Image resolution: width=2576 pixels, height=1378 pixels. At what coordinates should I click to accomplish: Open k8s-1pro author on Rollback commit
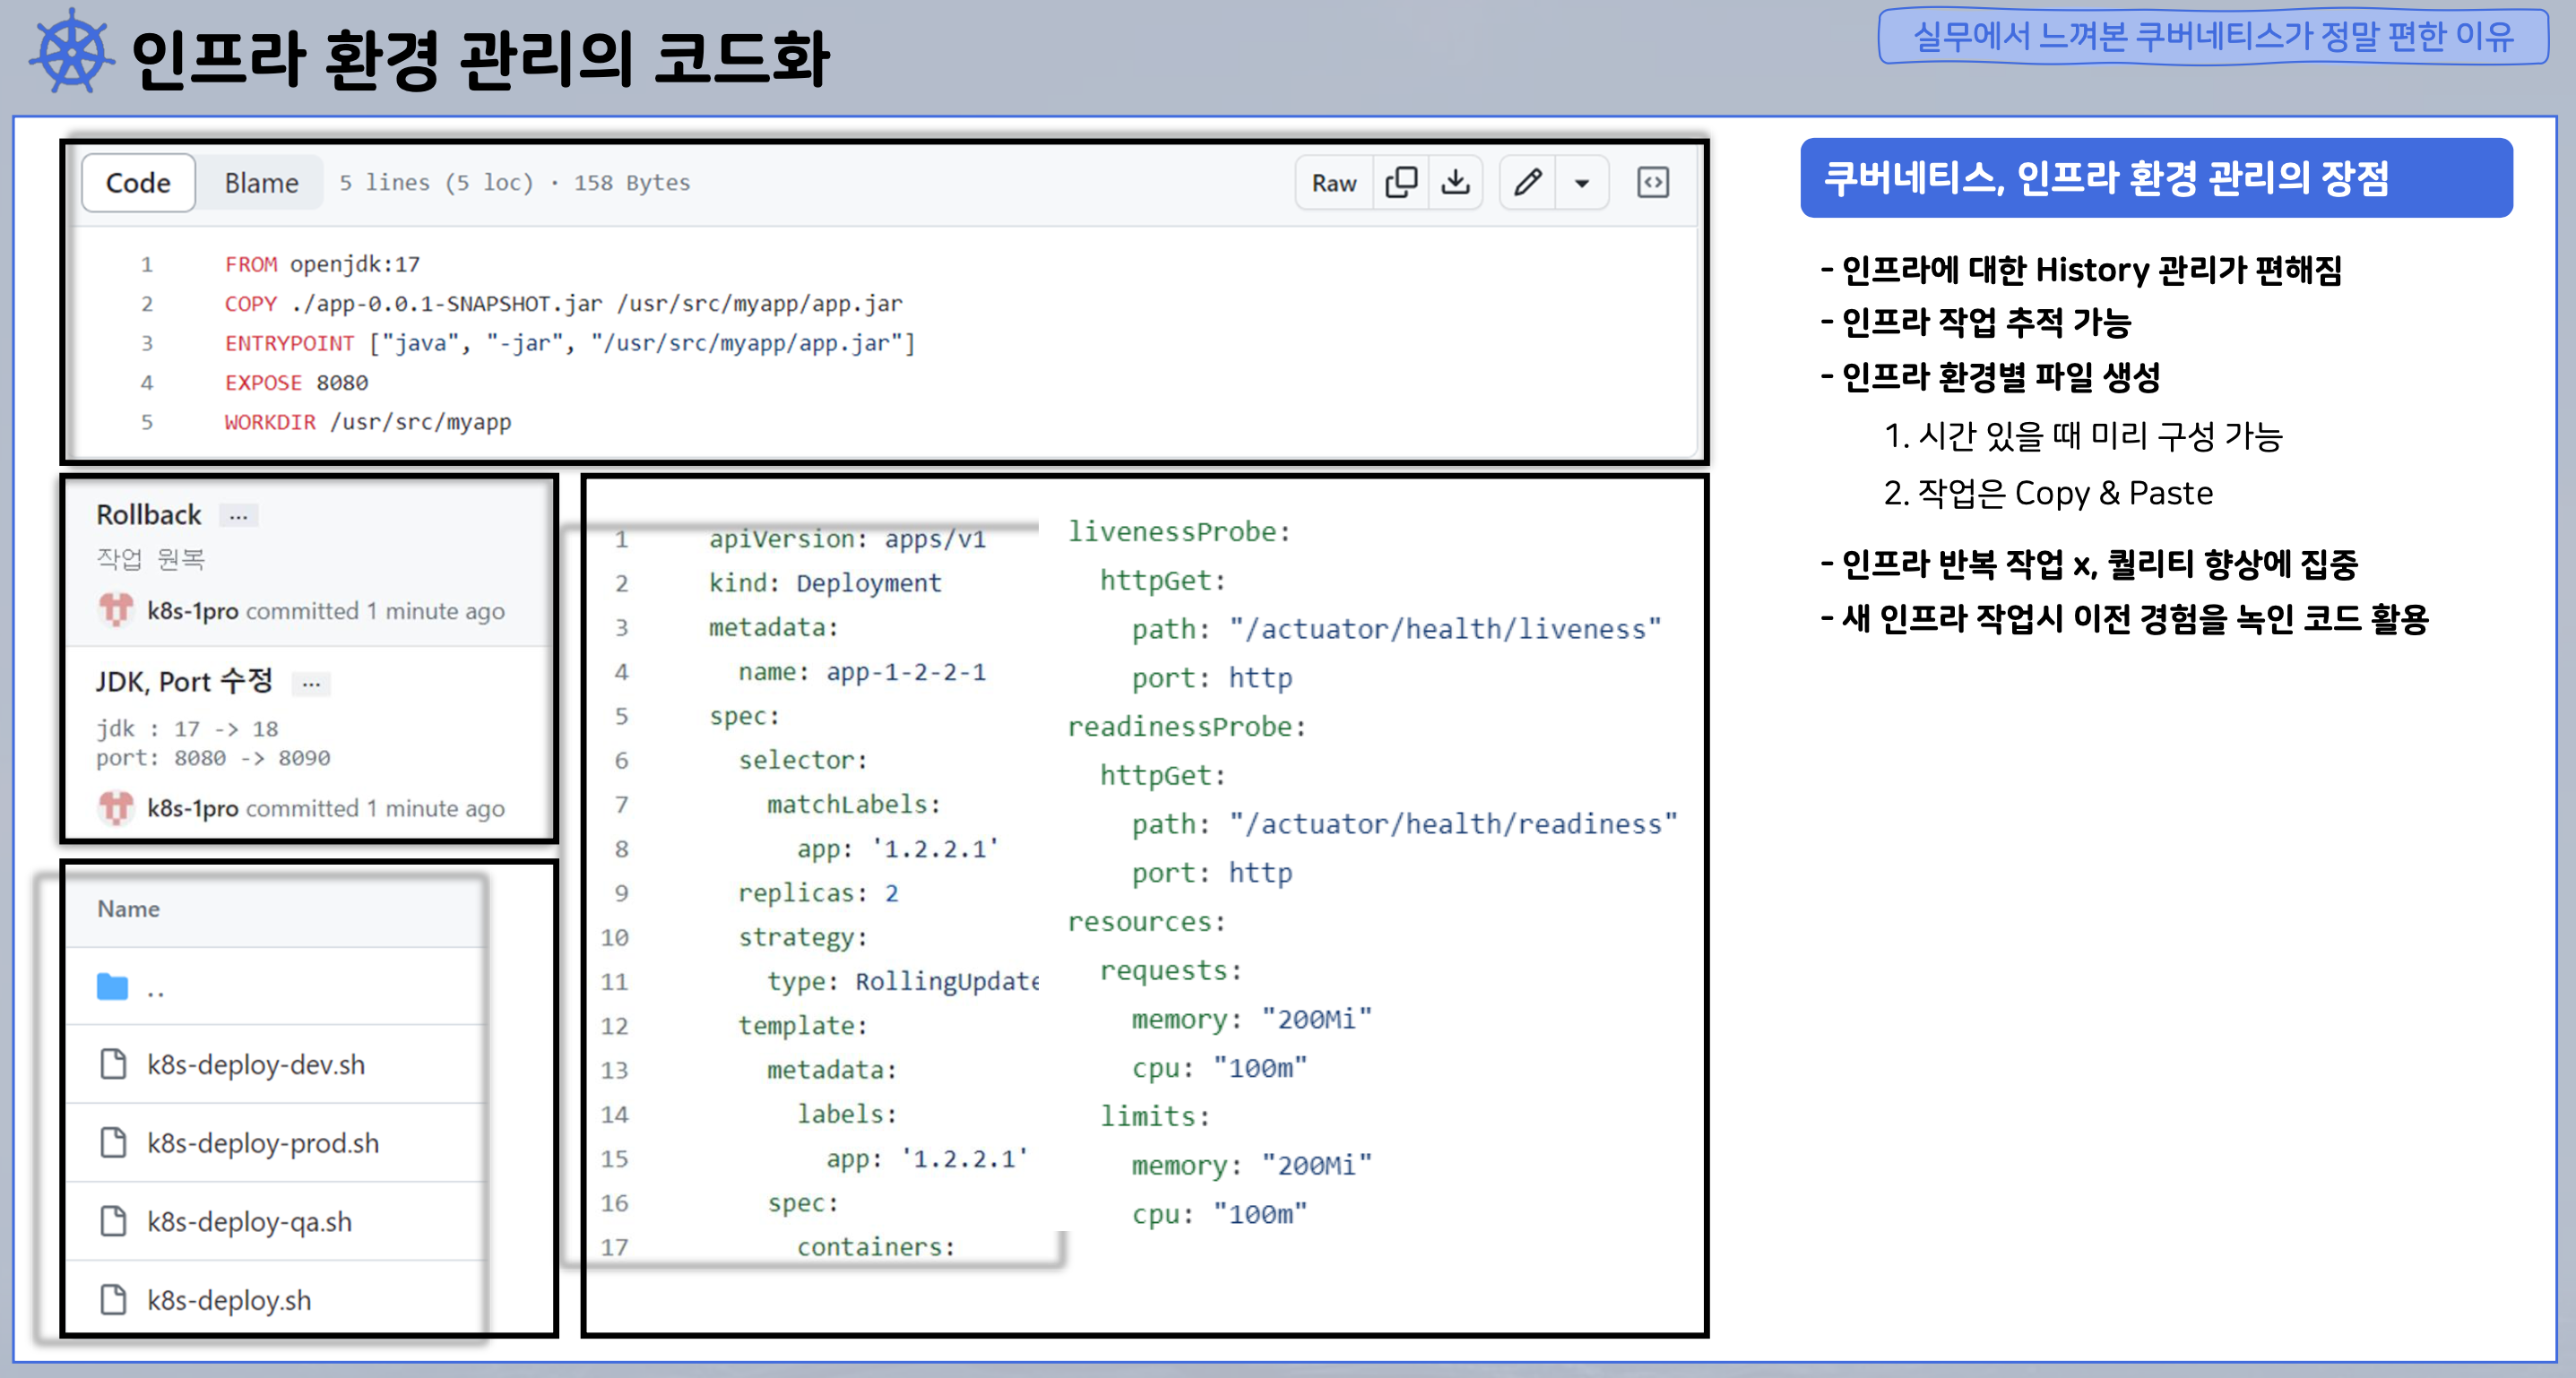192,610
